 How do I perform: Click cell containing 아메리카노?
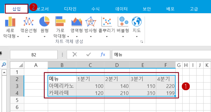[62, 86]
